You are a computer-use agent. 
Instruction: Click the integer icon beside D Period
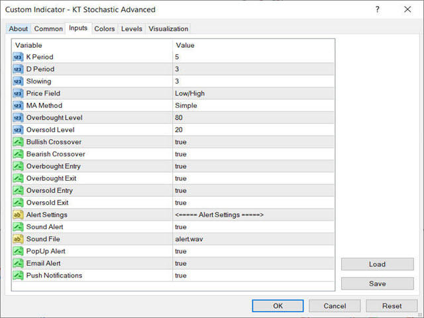tap(18, 69)
